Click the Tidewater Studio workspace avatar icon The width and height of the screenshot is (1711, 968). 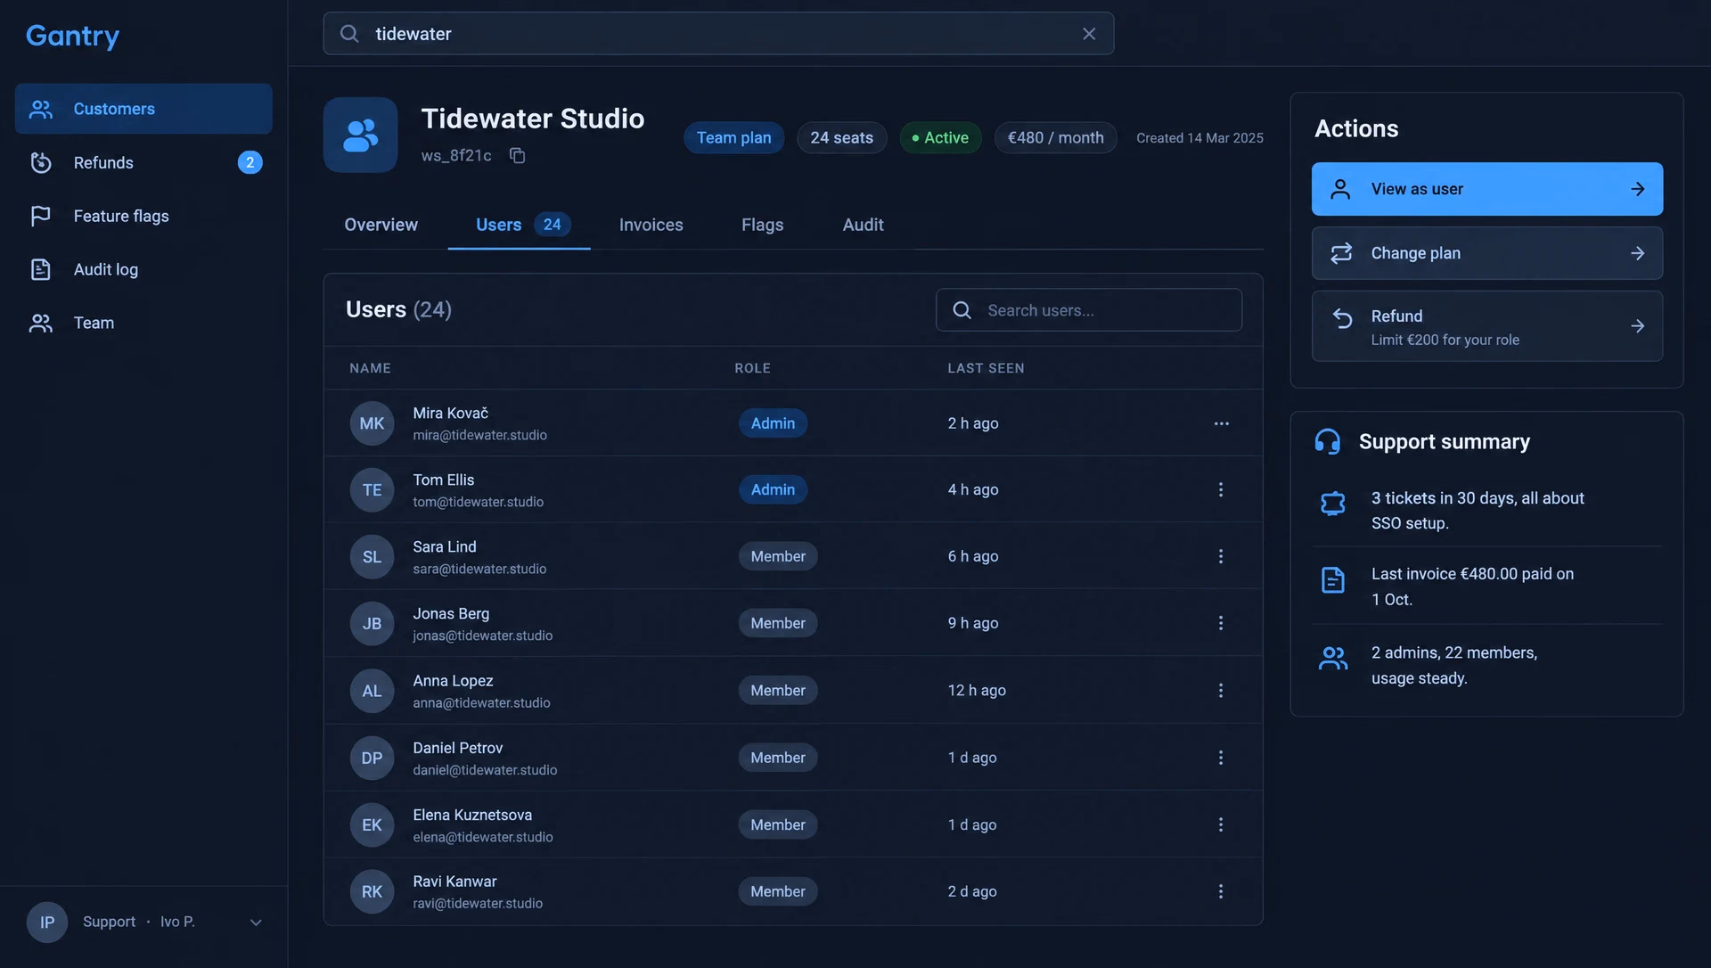360,135
